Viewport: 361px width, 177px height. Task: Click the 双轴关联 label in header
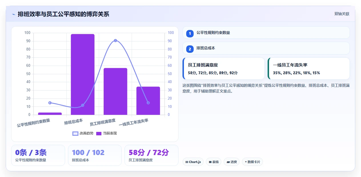click(x=342, y=14)
